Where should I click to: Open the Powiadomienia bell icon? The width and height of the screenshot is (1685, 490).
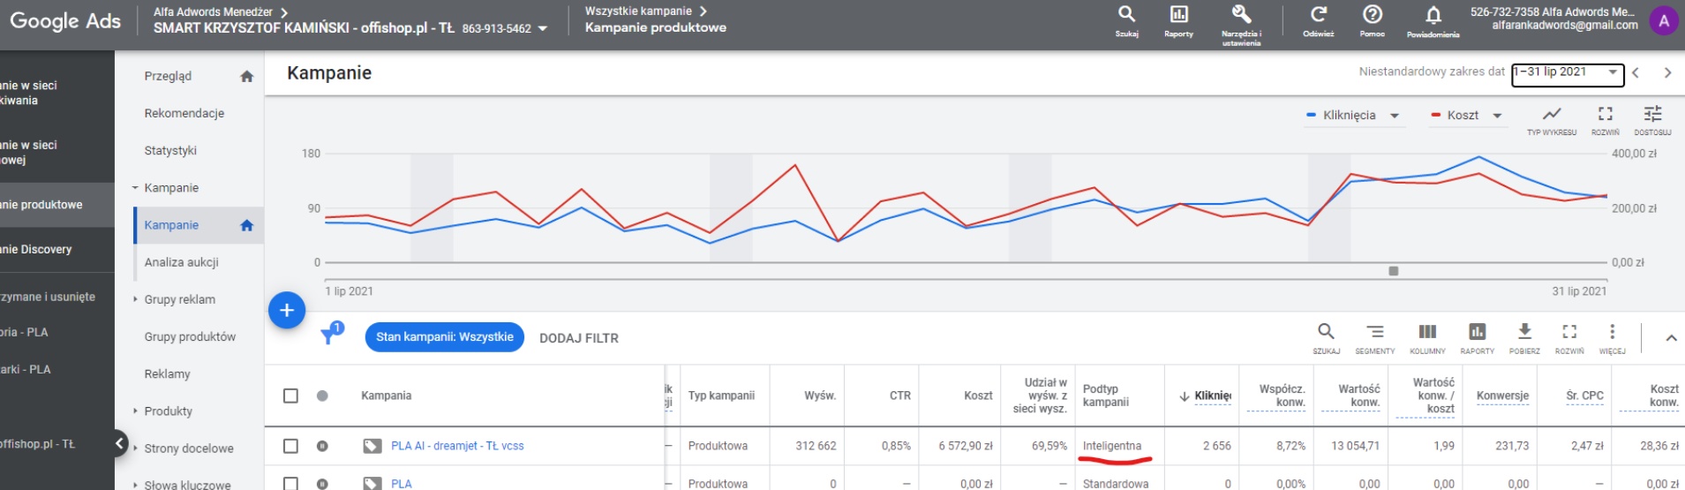(1433, 16)
